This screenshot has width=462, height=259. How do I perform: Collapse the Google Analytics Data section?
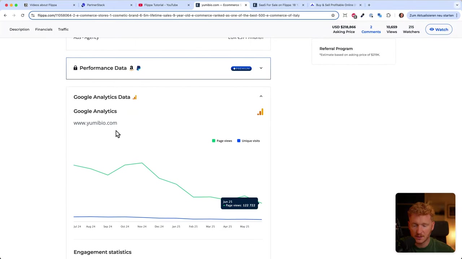tap(261, 96)
